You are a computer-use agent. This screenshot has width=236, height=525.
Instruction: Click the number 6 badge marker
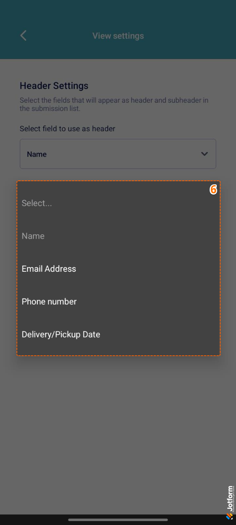213,190
